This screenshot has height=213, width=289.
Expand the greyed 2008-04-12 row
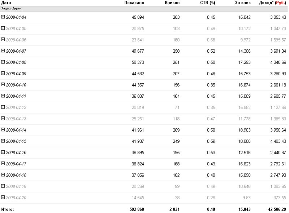3,107
